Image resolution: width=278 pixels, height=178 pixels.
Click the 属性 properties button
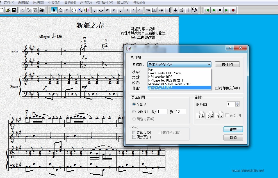click(x=227, y=64)
